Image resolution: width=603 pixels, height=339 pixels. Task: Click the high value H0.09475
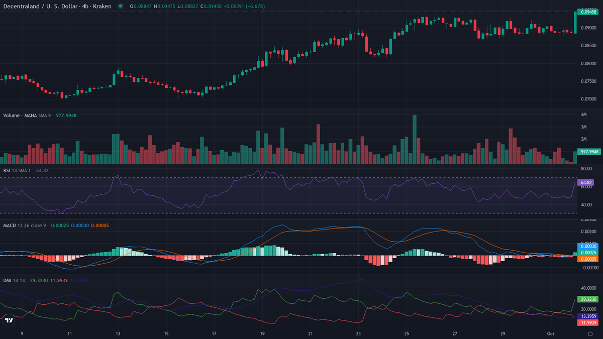(164, 6)
